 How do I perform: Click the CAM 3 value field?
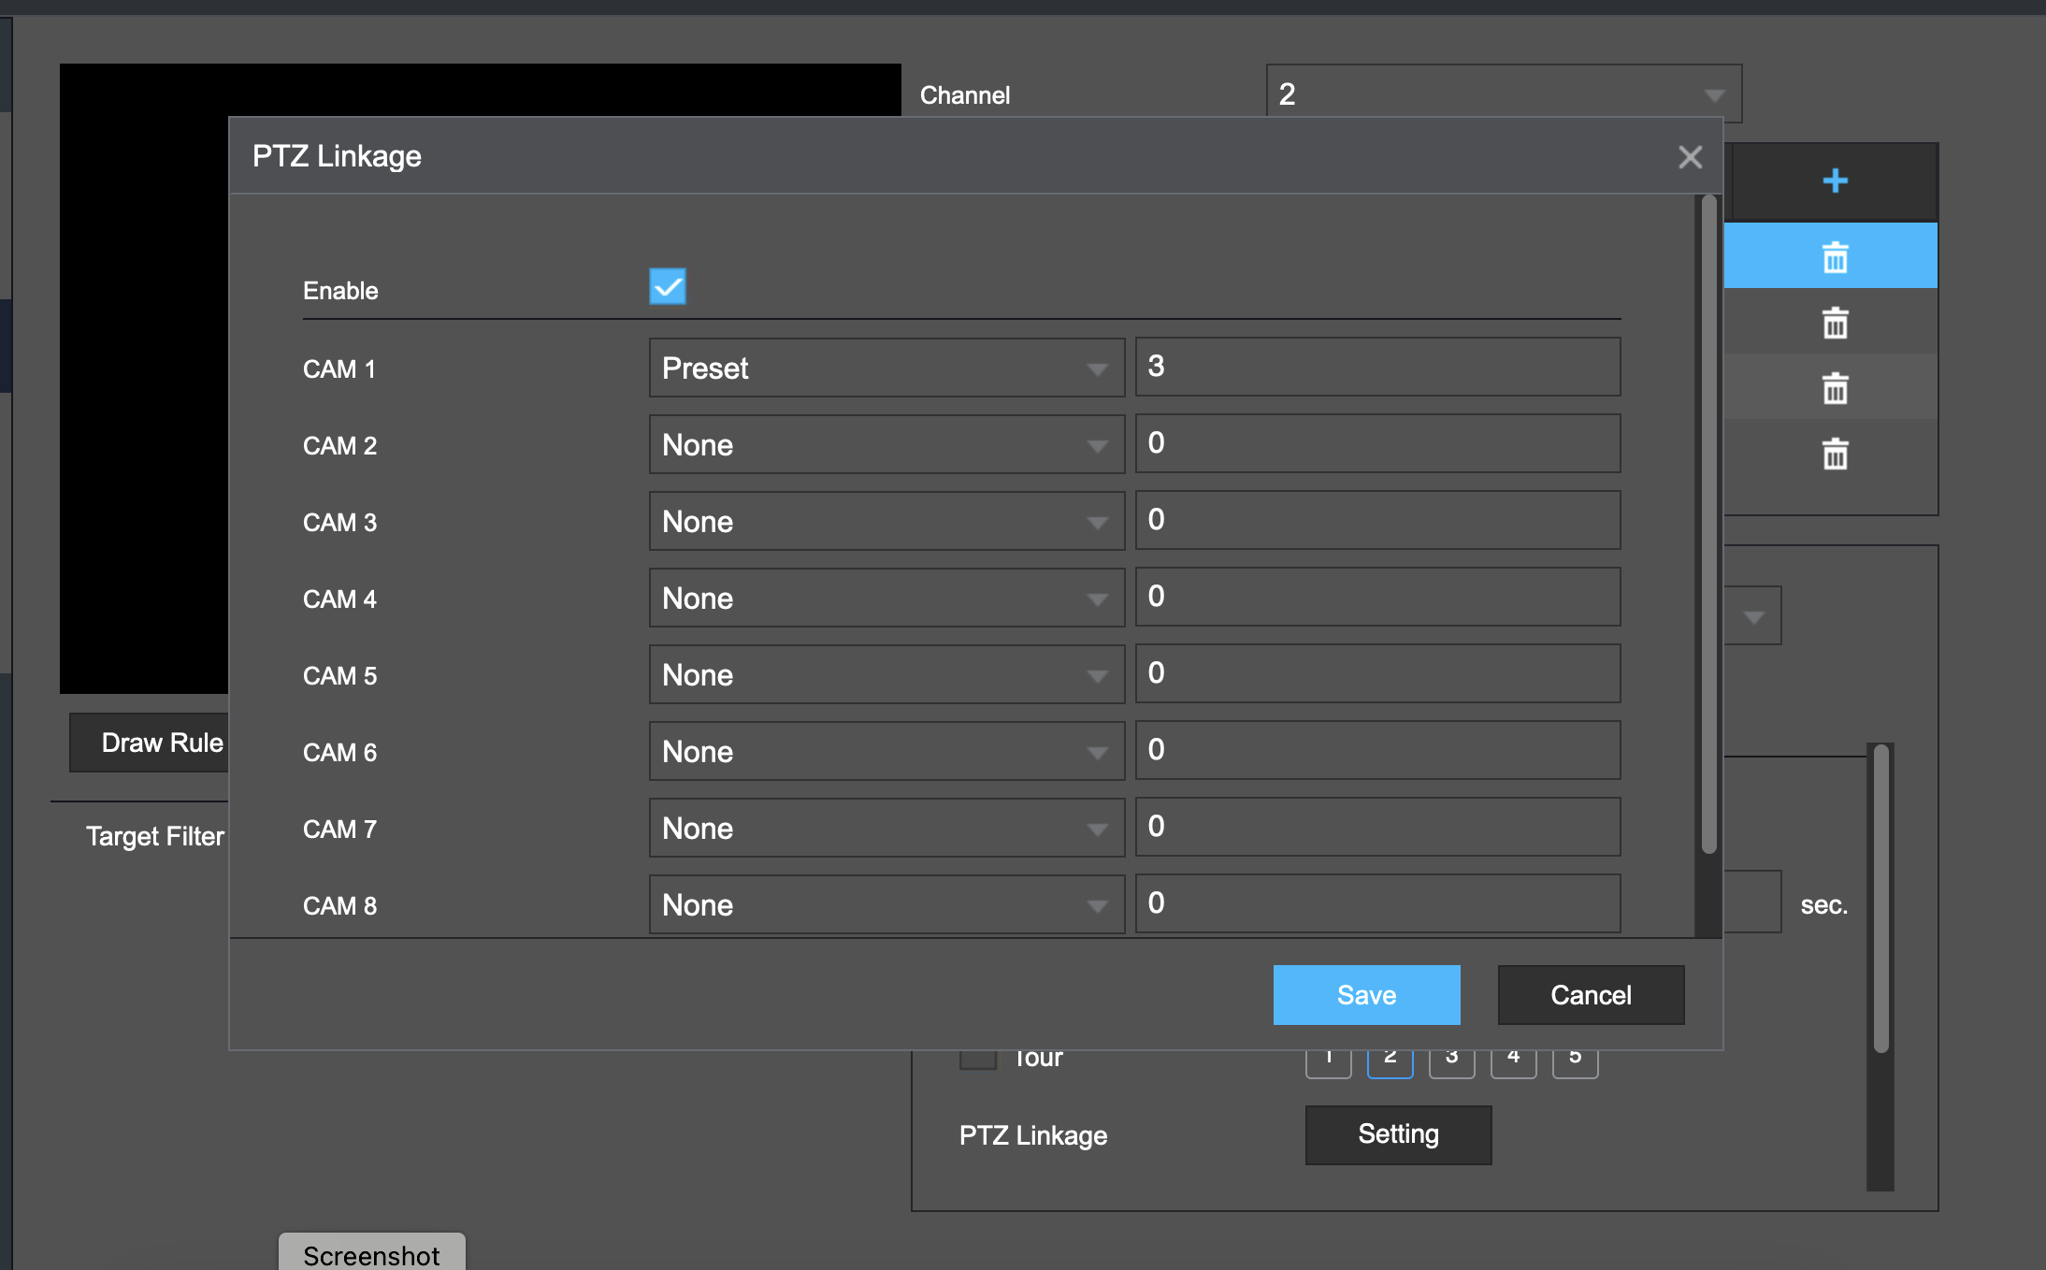coord(1377,520)
